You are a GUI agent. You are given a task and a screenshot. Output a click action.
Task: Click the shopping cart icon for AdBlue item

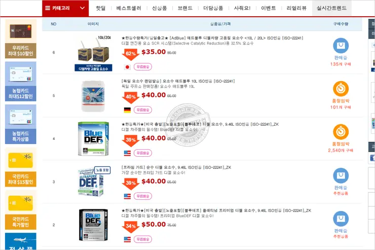341,46
